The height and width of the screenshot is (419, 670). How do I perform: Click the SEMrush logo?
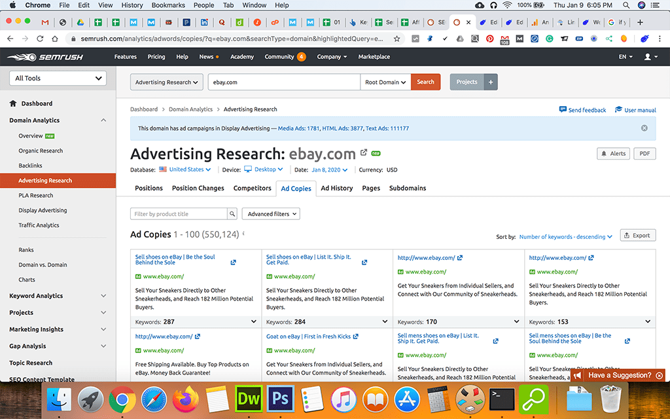point(45,57)
